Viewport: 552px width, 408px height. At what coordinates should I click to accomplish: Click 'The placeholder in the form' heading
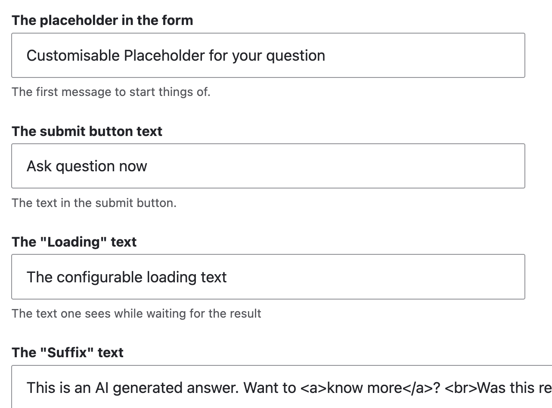[x=102, y=20]
